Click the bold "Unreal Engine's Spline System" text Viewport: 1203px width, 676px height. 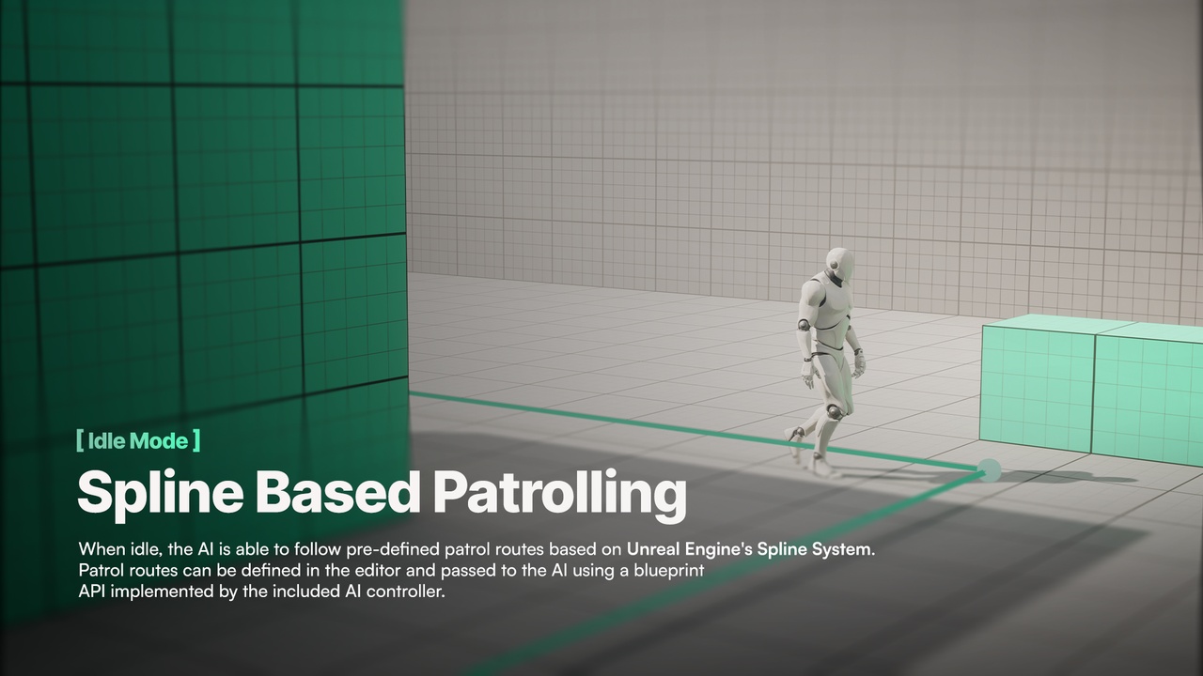coord(749,548)
